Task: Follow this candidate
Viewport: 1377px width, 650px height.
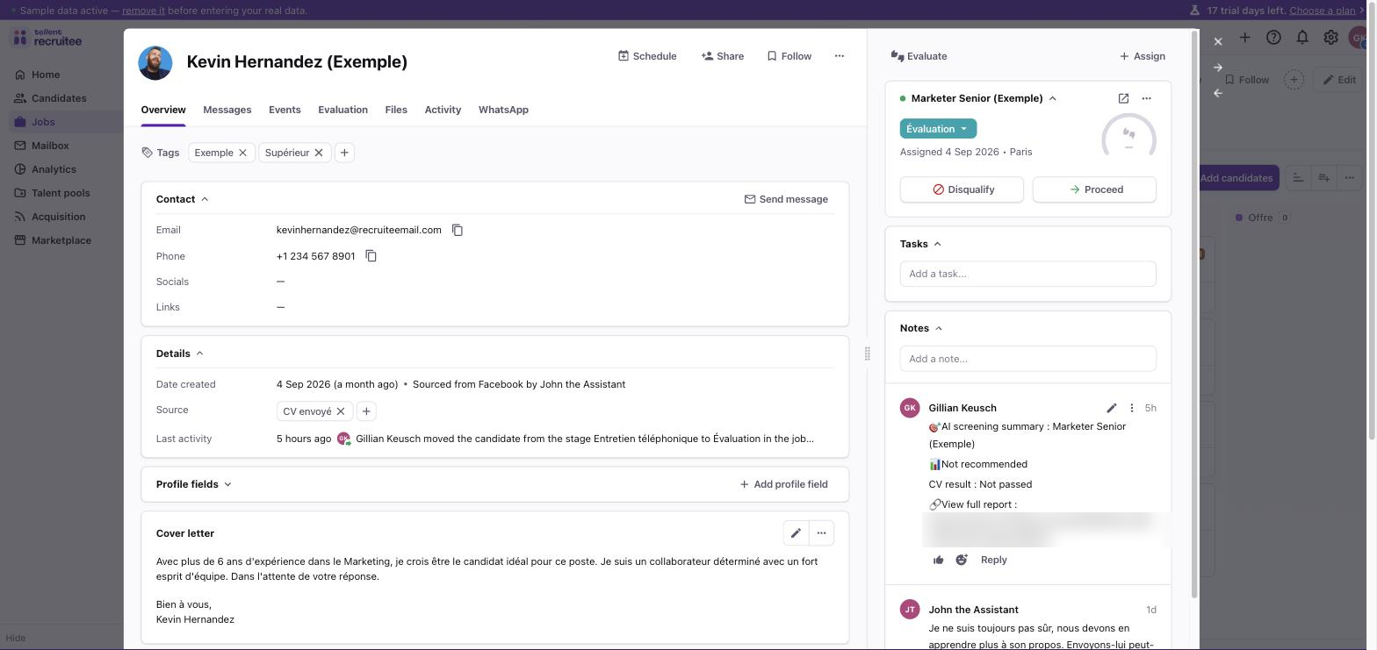Action: click(x=789, y=56)
